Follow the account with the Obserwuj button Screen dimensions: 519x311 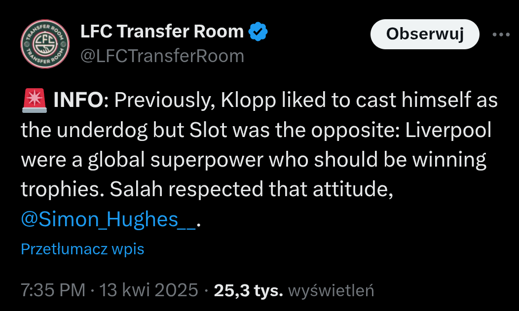point(425,34)
